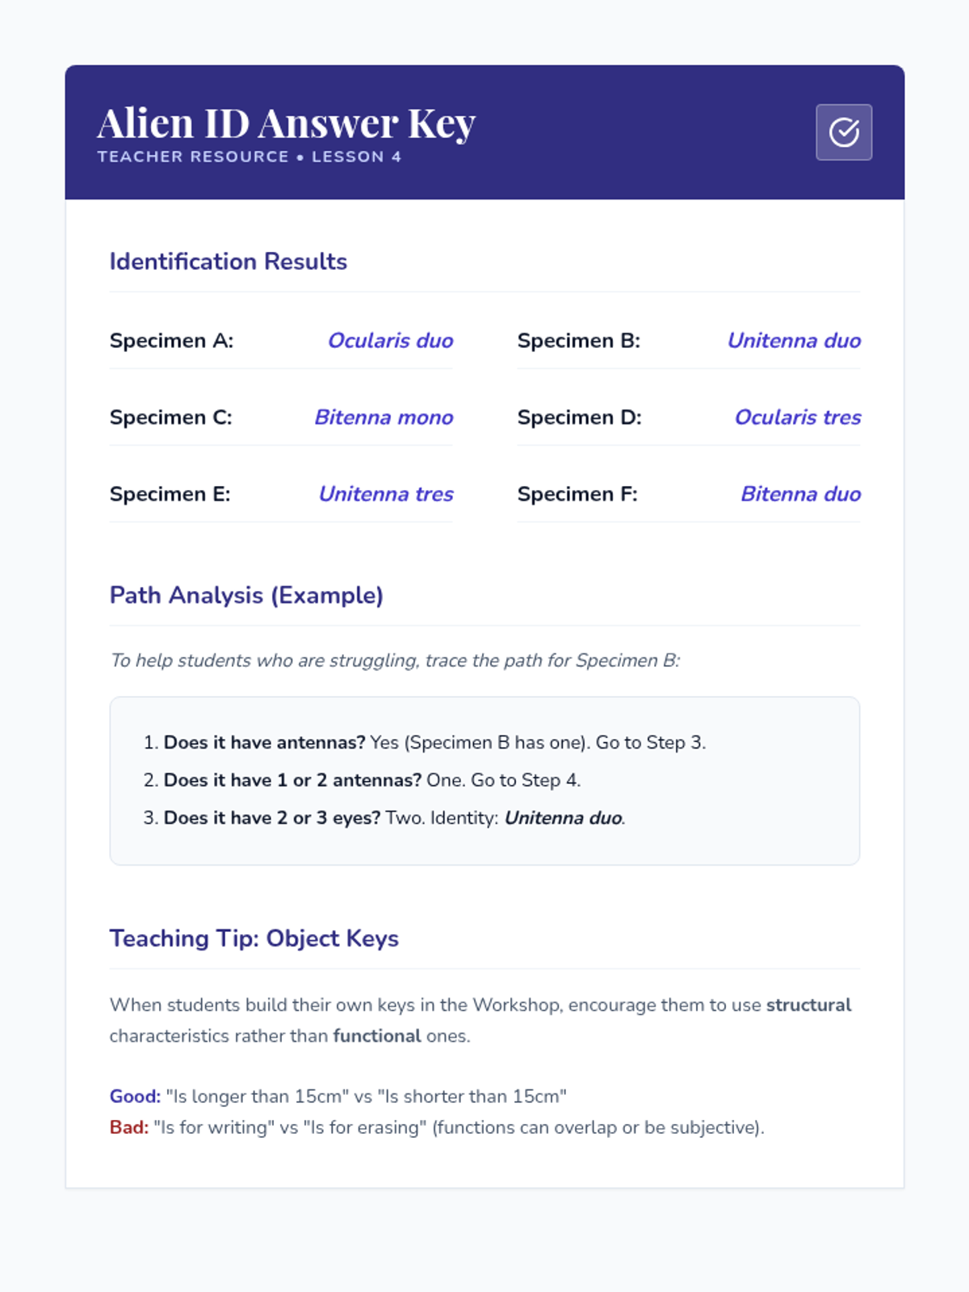The height and width of the screenshot is (1292, 969).
Task: Click the Specimen D label
Action: click(579, 417)
